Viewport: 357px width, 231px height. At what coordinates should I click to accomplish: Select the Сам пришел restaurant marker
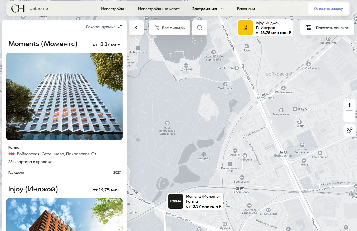[320, 153]
